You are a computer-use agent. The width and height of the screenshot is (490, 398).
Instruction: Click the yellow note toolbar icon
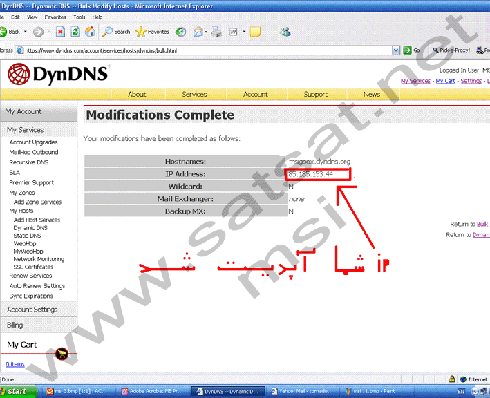tap(255, 32)
